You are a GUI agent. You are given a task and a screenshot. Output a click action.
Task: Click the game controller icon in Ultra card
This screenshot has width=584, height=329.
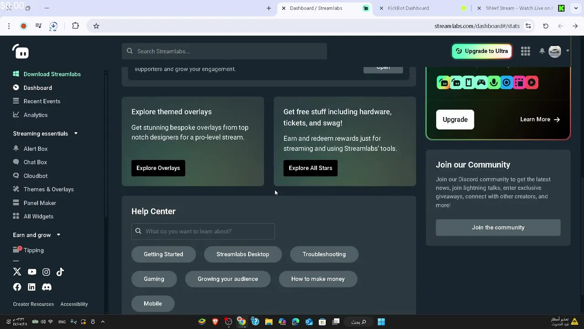481,83
